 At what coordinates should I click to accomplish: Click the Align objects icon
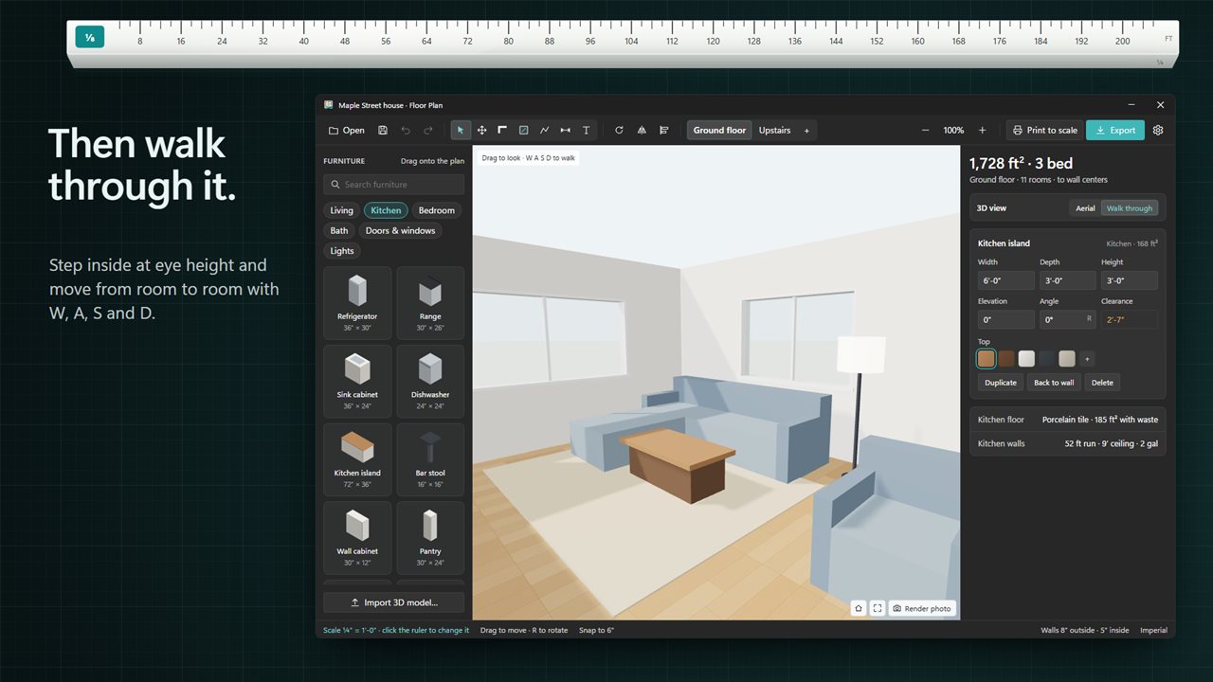tap(664, 131)
